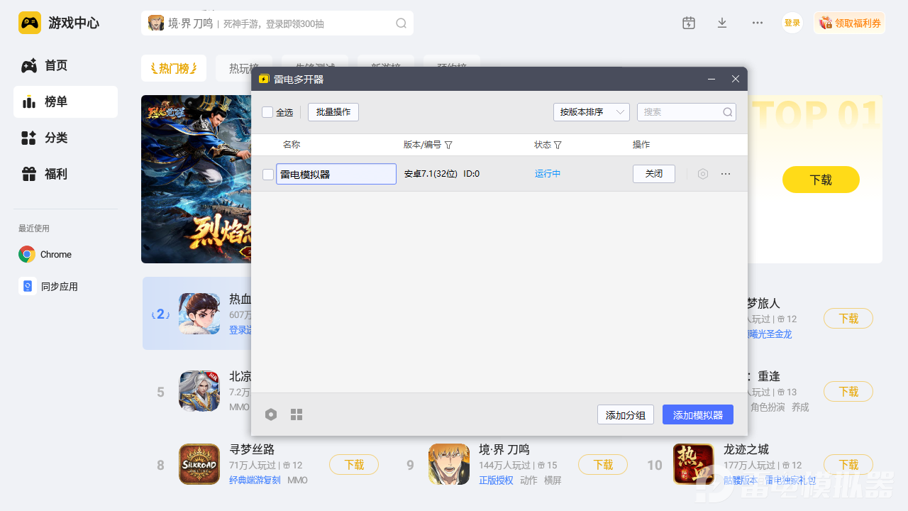Click the 添加模拟器 button
908x511 pixels.
coord(698,414)
